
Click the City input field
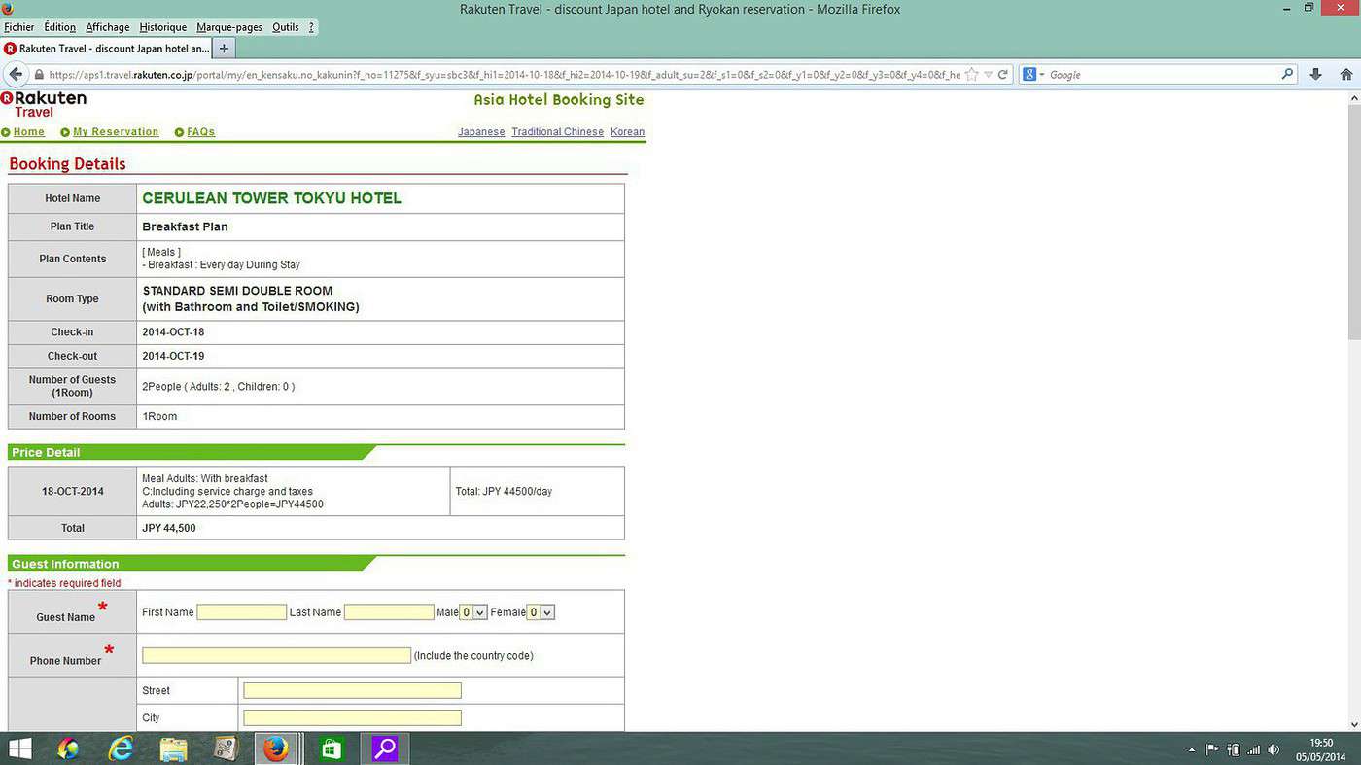coord(352,718)
